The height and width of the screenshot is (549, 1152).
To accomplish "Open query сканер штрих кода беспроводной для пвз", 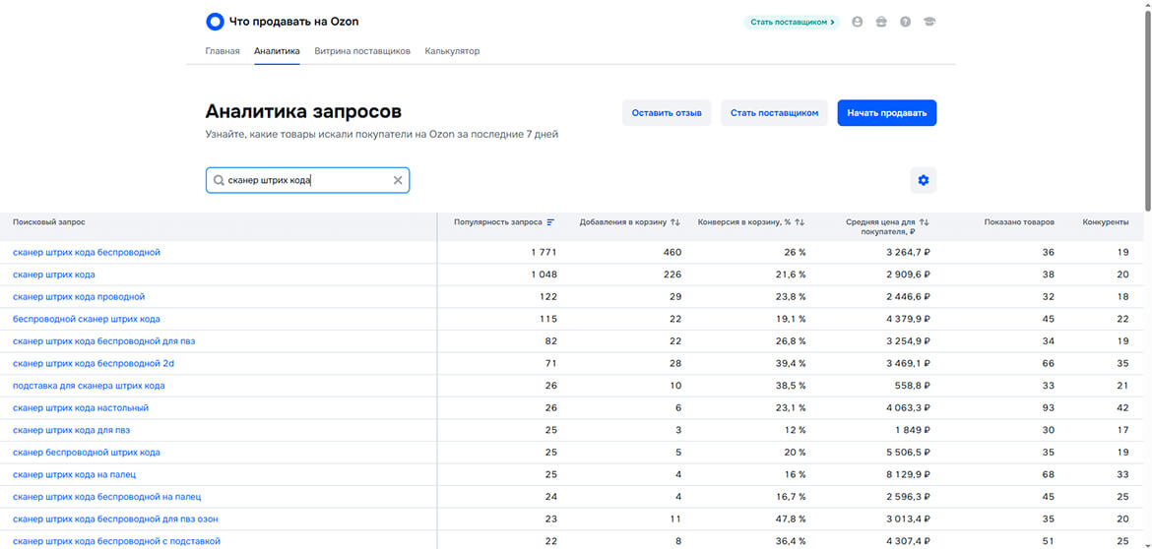I will point(103,341).
